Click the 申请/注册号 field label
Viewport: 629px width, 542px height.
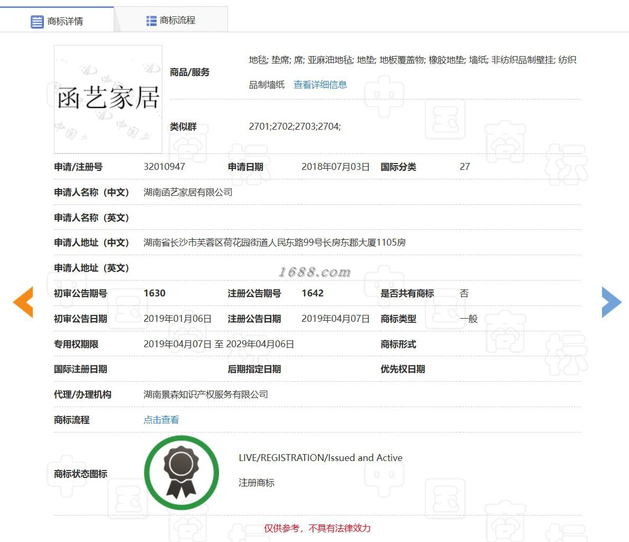(x=78, y=167)
